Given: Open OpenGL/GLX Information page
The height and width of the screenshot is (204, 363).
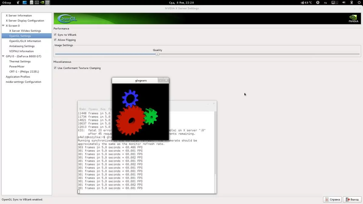Looking at the screenshot, I should point(25,41).
